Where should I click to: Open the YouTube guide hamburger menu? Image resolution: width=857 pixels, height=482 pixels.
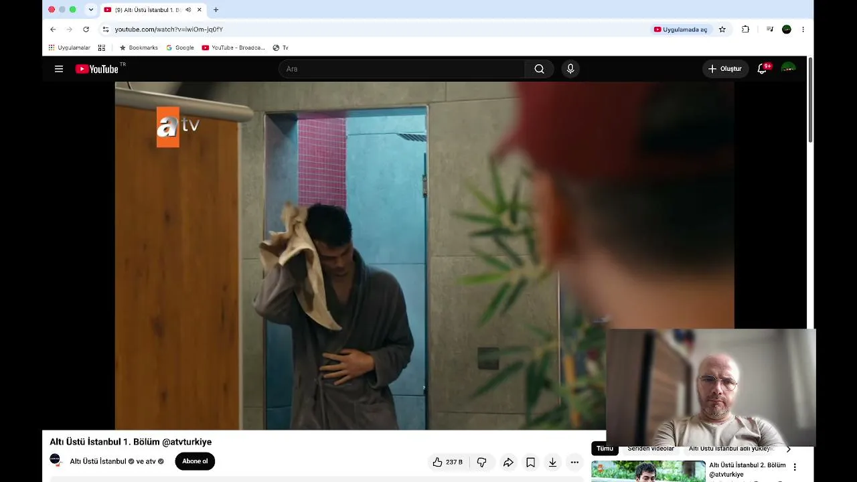(59, 69)
